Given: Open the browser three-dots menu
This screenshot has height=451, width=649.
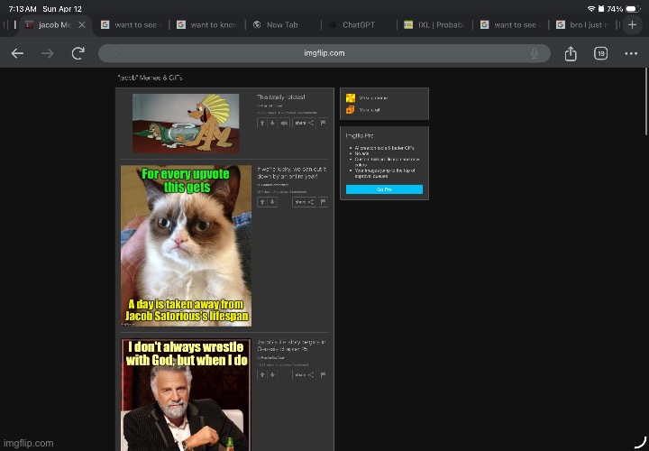Looking at the screenshot, I should point(631,53).
